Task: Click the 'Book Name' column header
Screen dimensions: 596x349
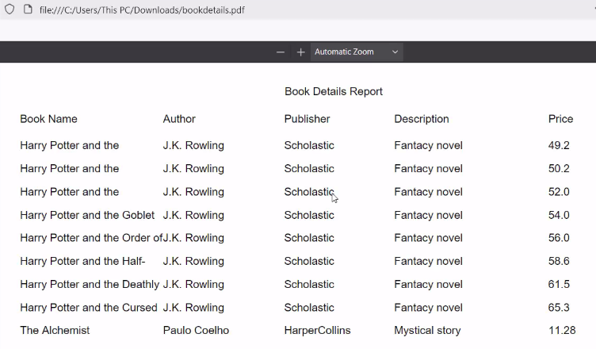Action: [48, 119]
